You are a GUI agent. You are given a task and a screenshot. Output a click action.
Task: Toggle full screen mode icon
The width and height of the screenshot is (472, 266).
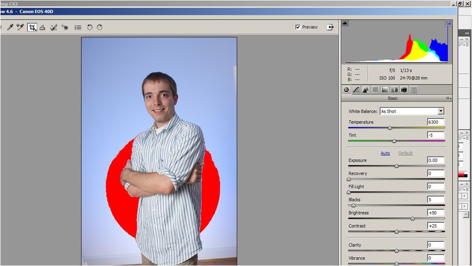330,27
